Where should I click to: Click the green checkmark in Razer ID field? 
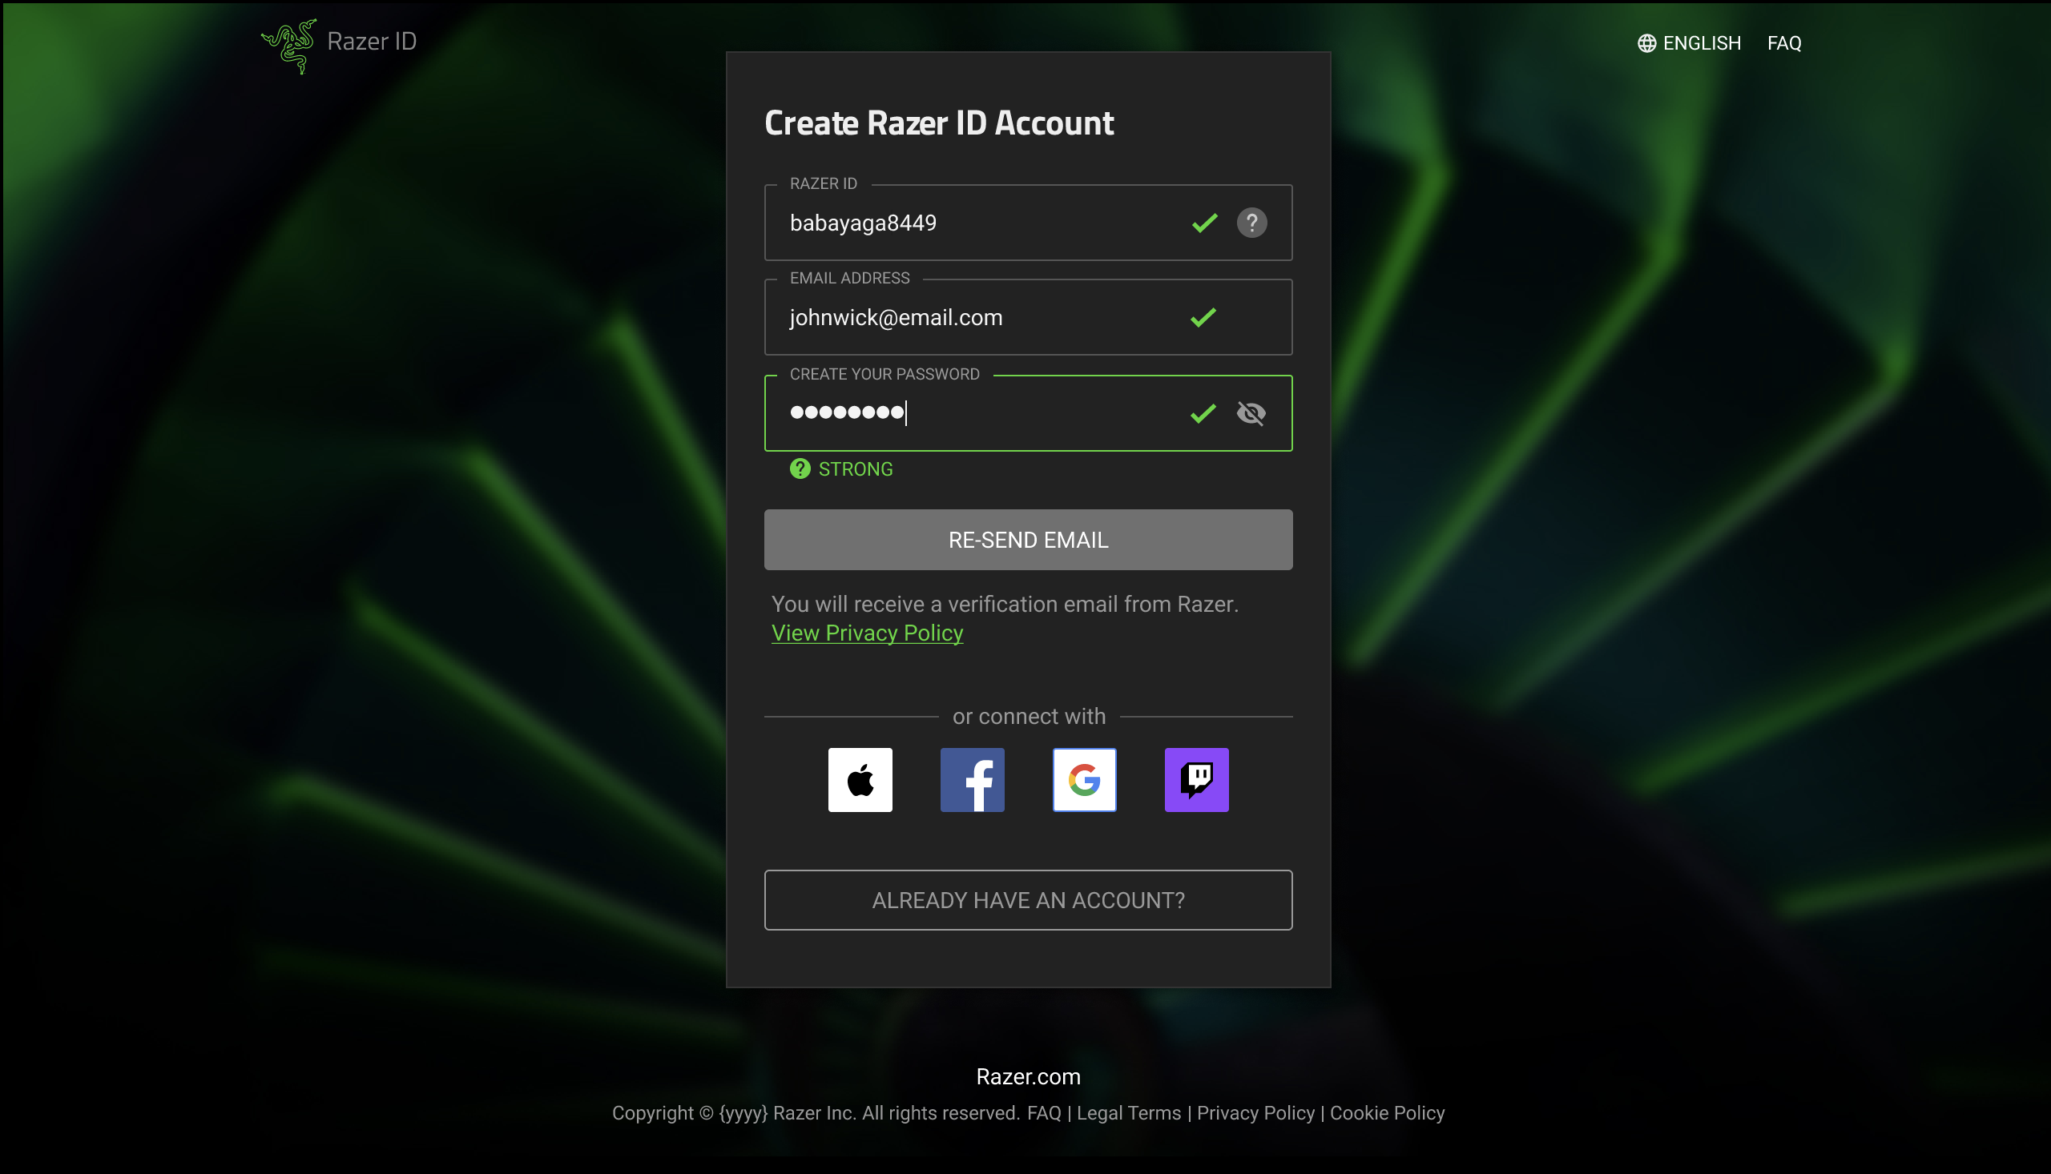[1204, 223]
